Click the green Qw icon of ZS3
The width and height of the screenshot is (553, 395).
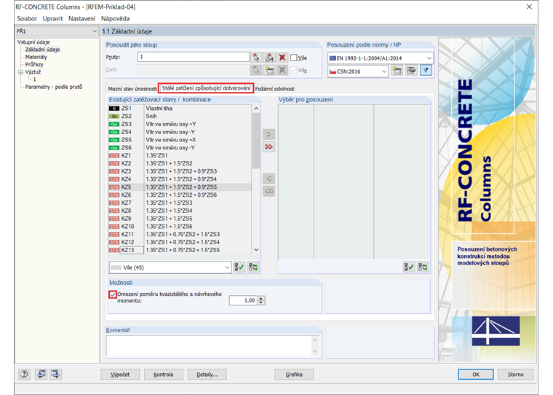114,125
